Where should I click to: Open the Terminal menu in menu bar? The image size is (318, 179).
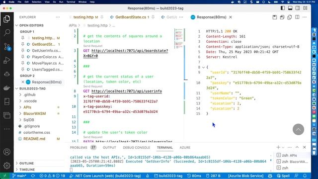[x=71, y=2]
